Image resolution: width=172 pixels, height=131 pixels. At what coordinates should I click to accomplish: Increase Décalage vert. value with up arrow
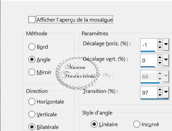point(160,57)
